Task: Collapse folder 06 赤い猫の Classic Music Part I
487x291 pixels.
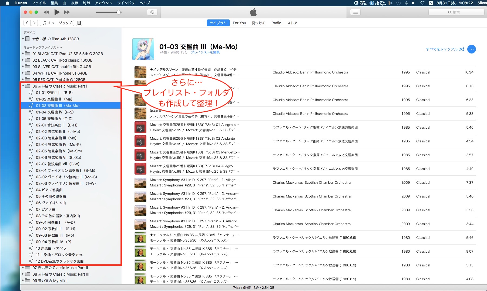Action: (x=23, y=86)
